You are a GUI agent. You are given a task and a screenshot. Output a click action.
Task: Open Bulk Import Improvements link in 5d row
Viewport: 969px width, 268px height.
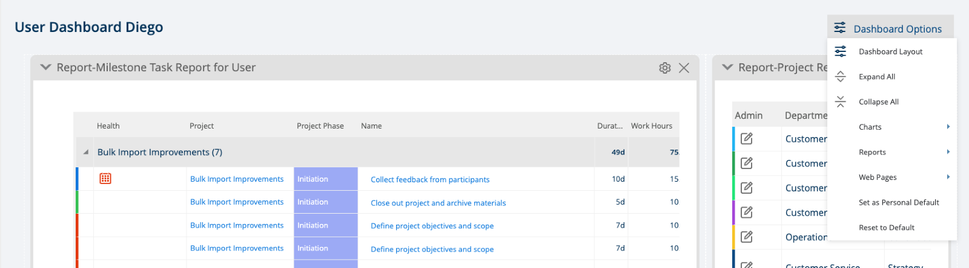(x=237, y=202)
